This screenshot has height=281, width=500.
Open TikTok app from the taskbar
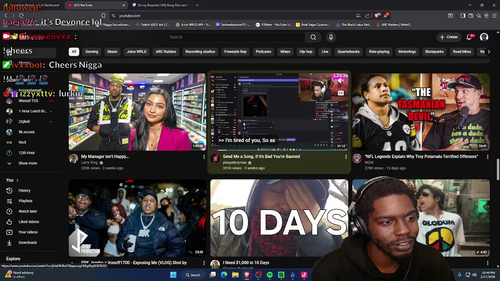point(304,275)
